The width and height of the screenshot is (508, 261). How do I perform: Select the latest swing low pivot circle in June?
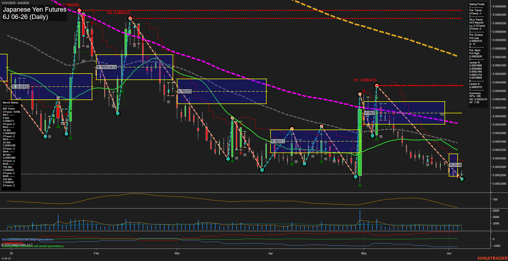(x=462, y=179)
